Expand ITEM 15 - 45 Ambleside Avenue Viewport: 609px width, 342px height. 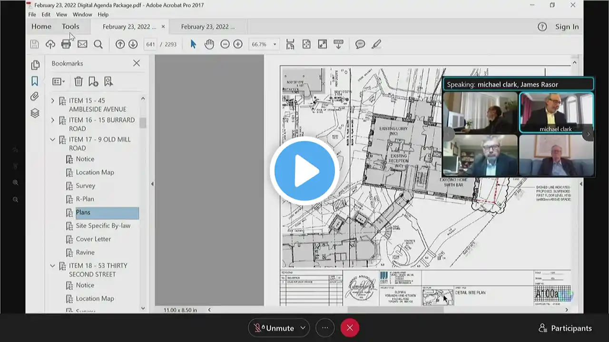pyautogui.click(x=53, y=101)
